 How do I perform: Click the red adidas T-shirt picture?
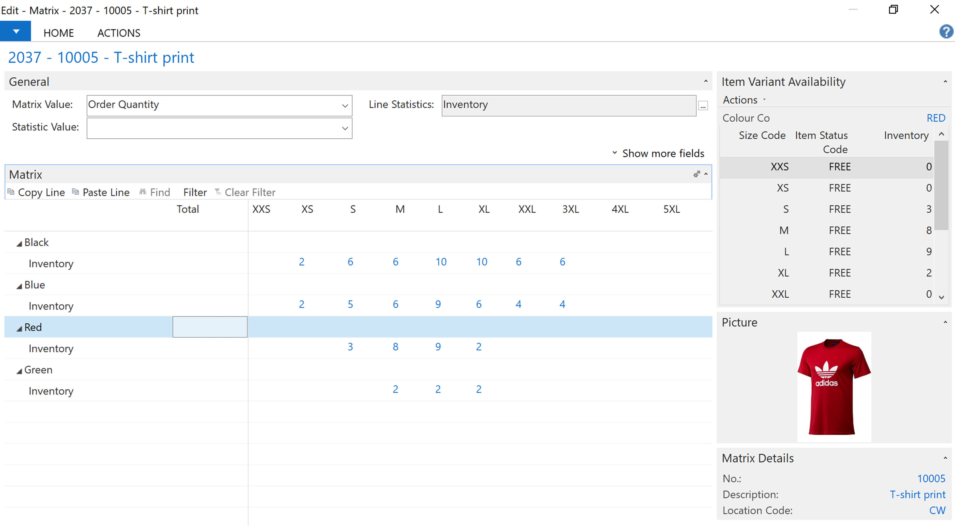pos(834,386)
